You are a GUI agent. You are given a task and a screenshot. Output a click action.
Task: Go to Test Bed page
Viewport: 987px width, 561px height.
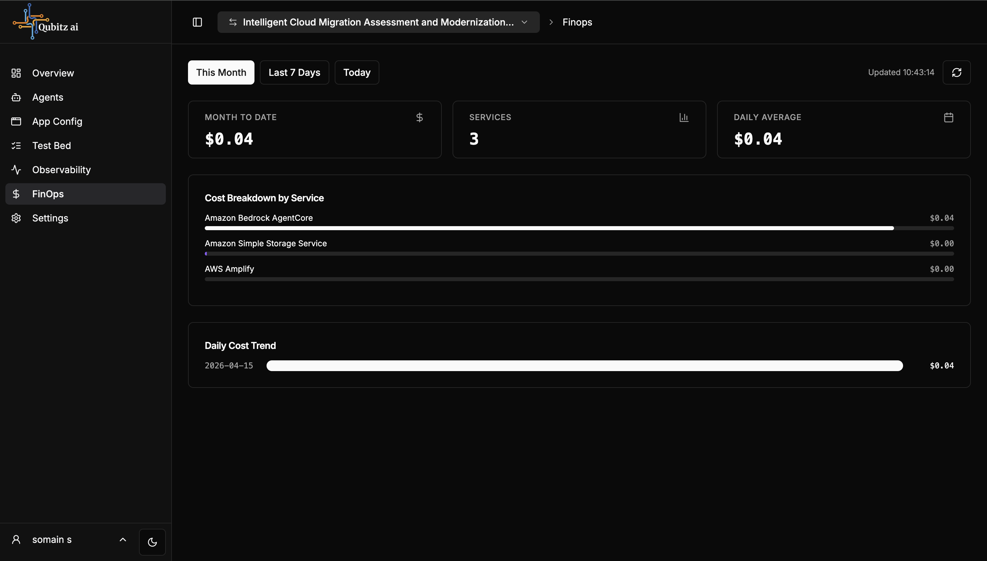pos(51,146)
